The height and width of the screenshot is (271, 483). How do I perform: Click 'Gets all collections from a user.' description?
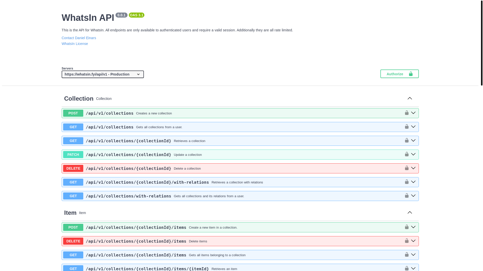point(159,127)
